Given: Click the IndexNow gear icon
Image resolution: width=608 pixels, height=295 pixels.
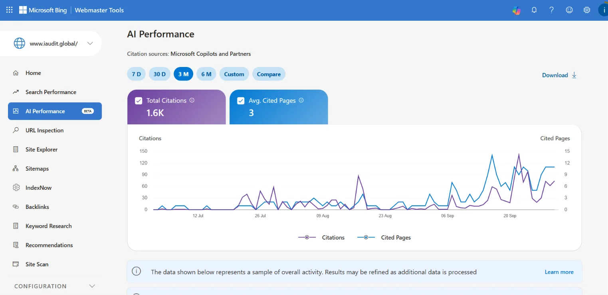Looking at the screenshot, I should (x=16, y=188).
